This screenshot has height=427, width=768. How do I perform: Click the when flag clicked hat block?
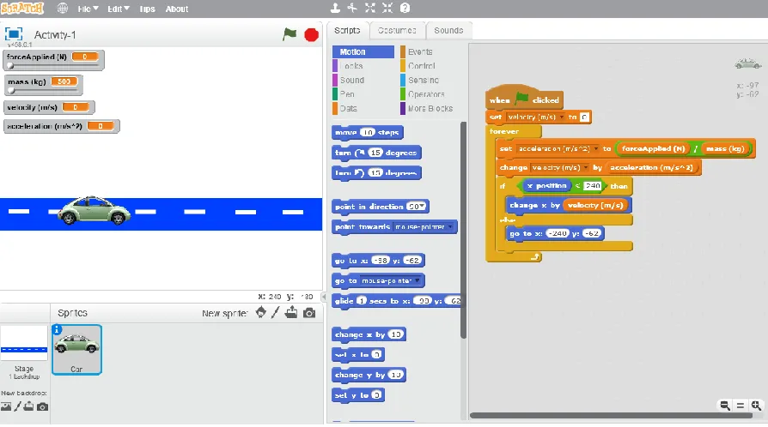(524, 98)
